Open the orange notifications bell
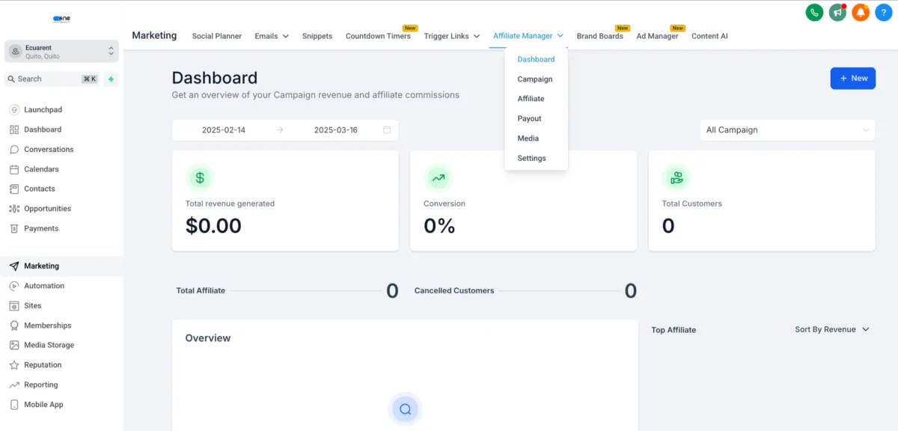Screen dimensions: 898x431 861,12
